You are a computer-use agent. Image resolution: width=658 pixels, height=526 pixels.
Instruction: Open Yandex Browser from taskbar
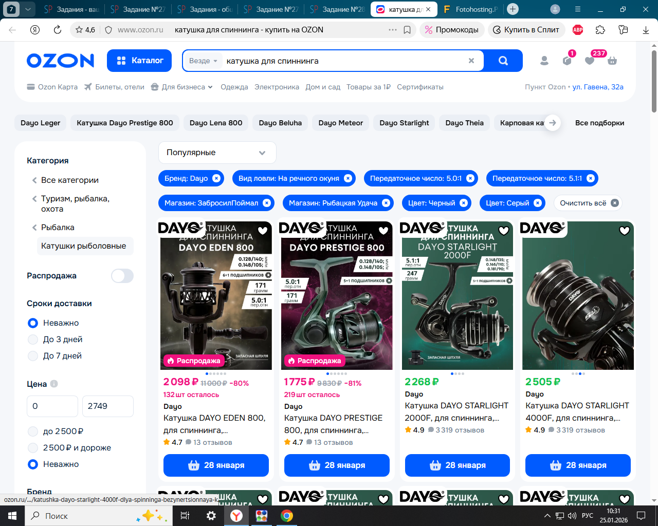click(236, 516)
